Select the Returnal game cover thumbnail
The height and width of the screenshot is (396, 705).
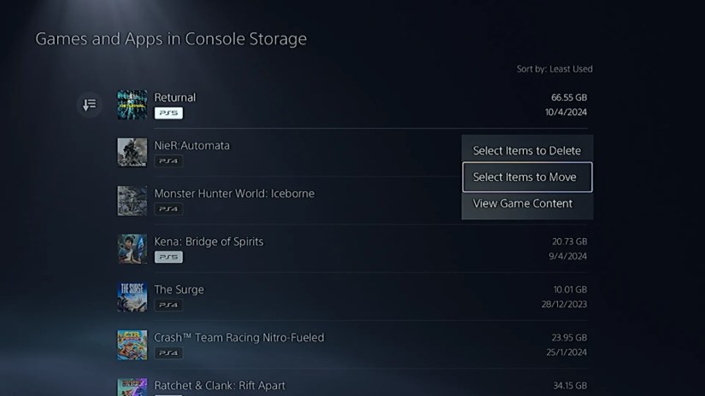click(x=132, y=105)
